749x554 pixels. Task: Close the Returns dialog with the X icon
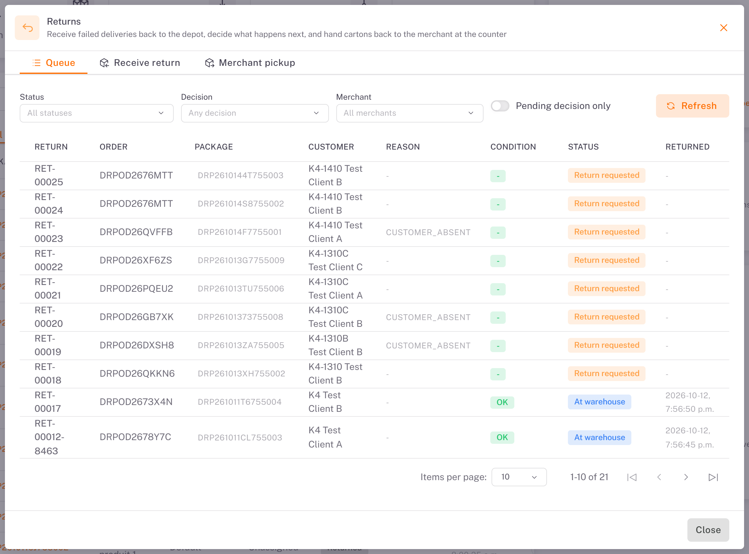(723, 27)
